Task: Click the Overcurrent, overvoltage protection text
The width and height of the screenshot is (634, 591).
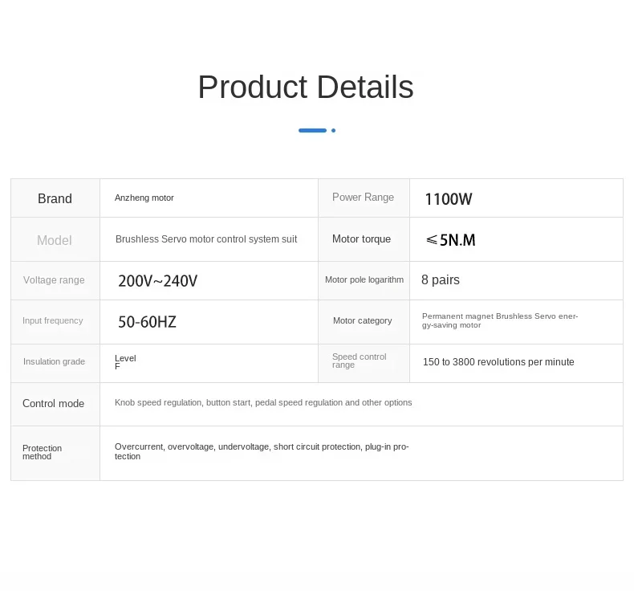Action: [262, 451]
